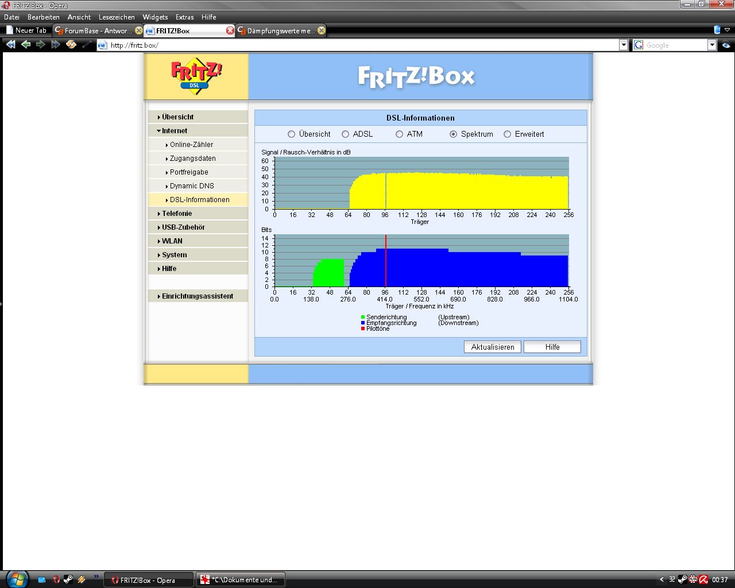Expand the WLAN menu section
Image resolution: width=735 pixels, height=588 pixels.
click(x=198, y=241)
